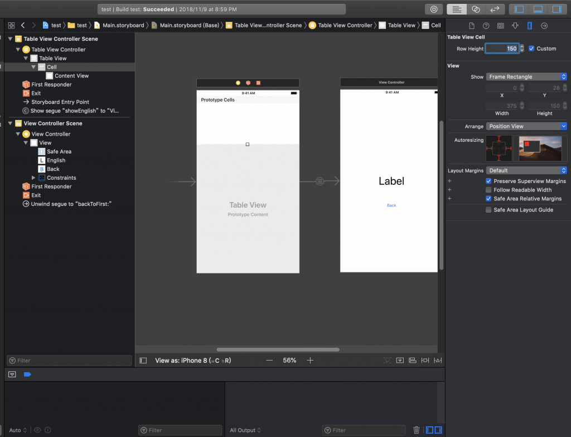Viewport: 571px width, 437px height.
Task: Uncheck Custom row height
Action: (x=531, y=49)
